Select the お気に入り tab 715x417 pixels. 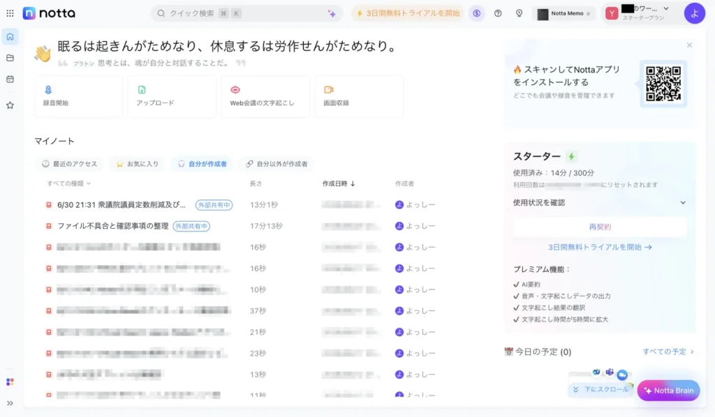(138, 164)
